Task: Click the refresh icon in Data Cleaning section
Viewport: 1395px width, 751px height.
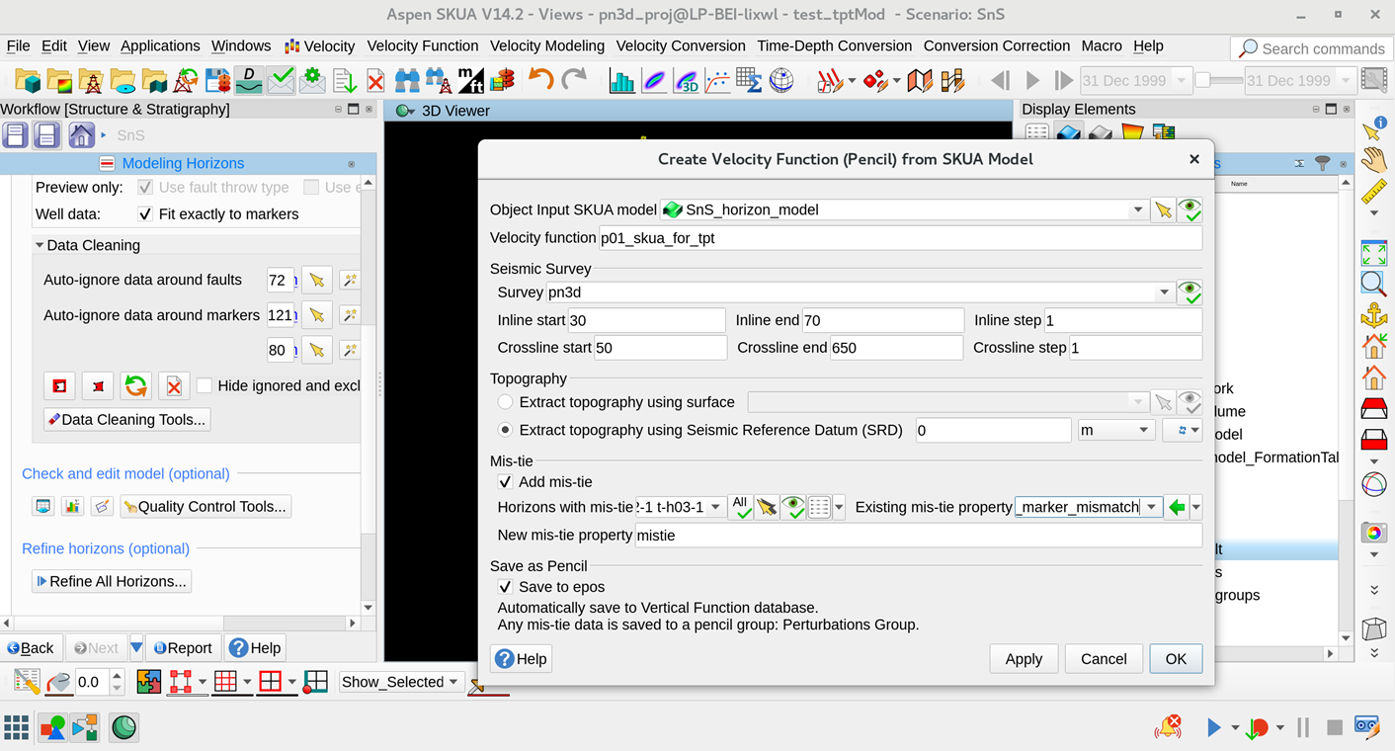Action: [136, 385]
